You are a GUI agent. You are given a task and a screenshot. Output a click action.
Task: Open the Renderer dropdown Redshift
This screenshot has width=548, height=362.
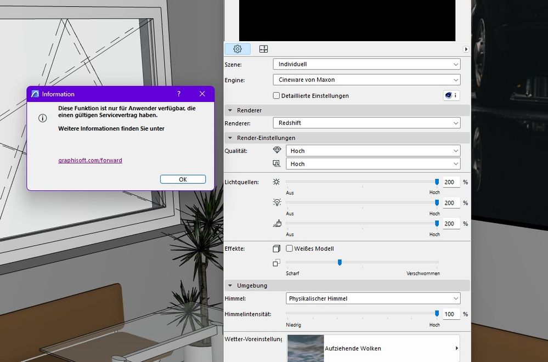pos(366,123)
